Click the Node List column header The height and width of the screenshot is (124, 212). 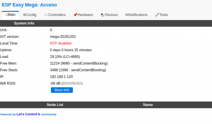coord(55,105)
